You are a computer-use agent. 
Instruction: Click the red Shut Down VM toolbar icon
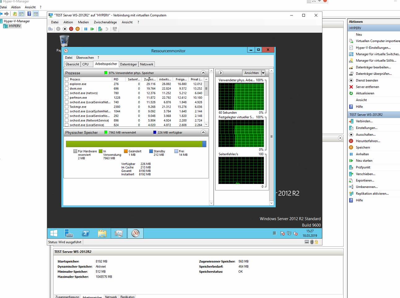click(71, 29)
